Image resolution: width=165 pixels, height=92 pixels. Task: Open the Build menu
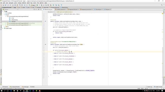(x=28, y=3)
